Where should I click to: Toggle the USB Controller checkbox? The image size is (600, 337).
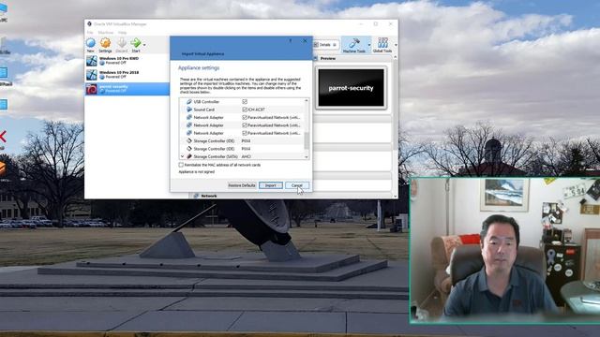coord(245,102)
